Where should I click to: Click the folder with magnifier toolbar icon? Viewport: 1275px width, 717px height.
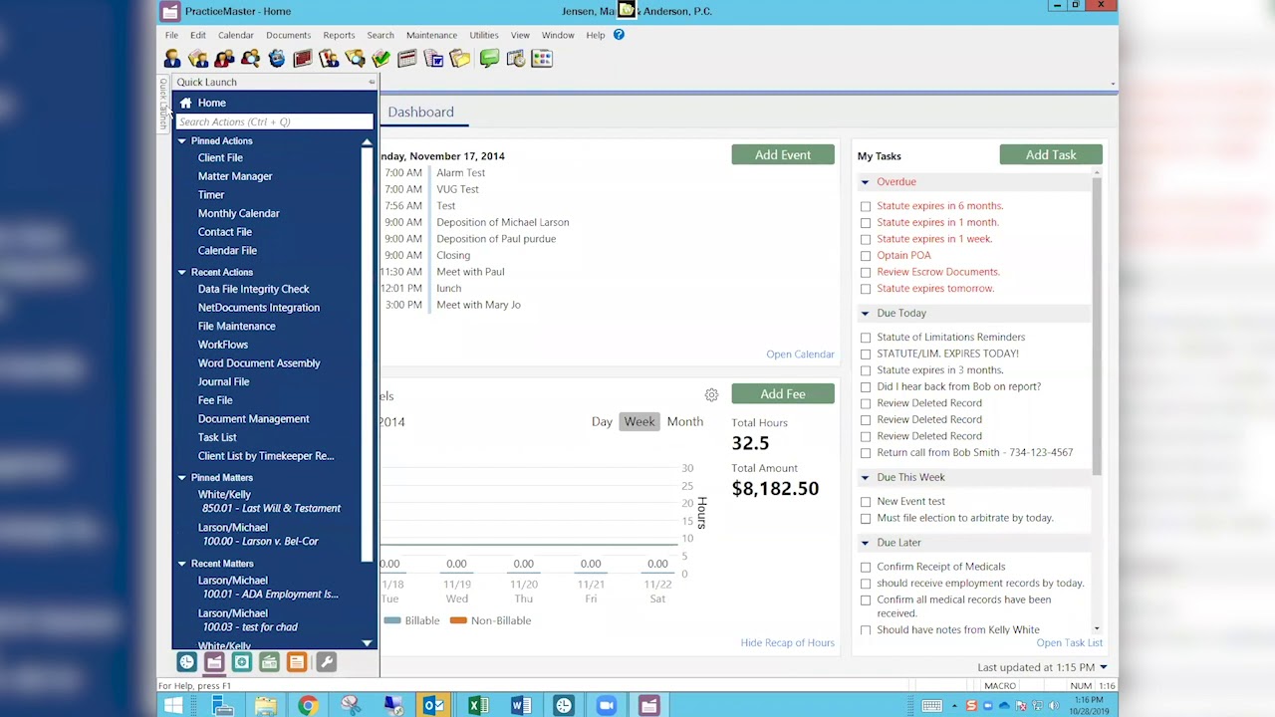pyautogui.click(x=355, y=59)
